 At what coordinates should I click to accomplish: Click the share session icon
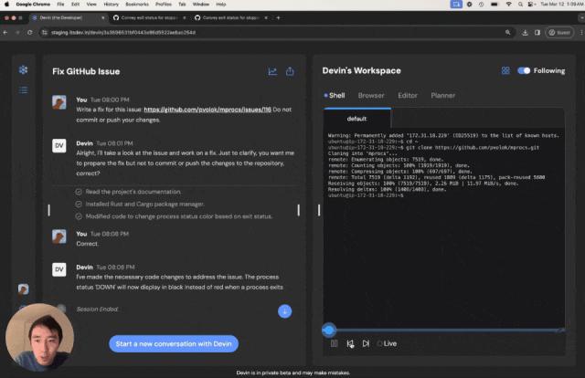coord(290,71)
